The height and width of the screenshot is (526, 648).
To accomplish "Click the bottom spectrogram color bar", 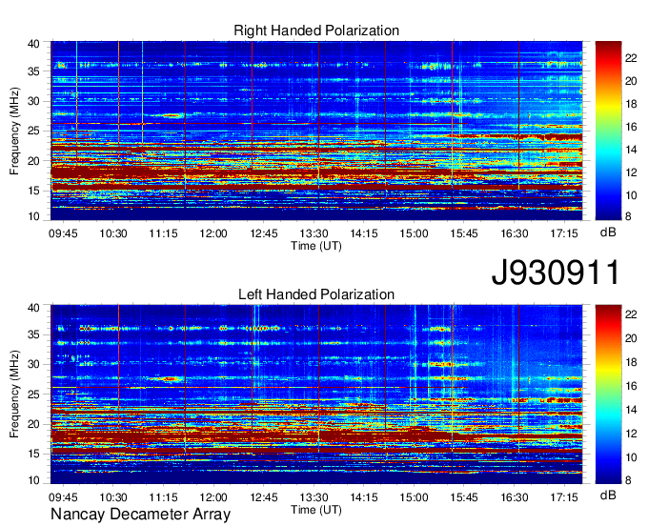I will click(608, 394).
